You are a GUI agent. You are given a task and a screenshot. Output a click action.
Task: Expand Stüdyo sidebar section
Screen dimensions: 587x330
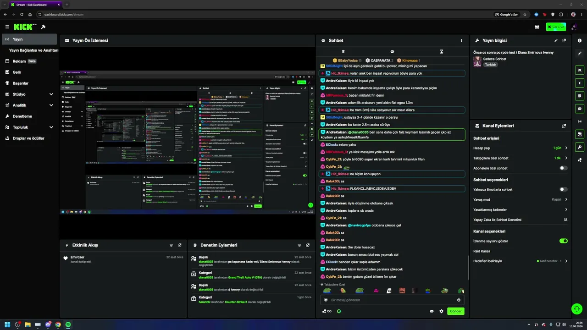pyautogui.click(x=30, y=94)
